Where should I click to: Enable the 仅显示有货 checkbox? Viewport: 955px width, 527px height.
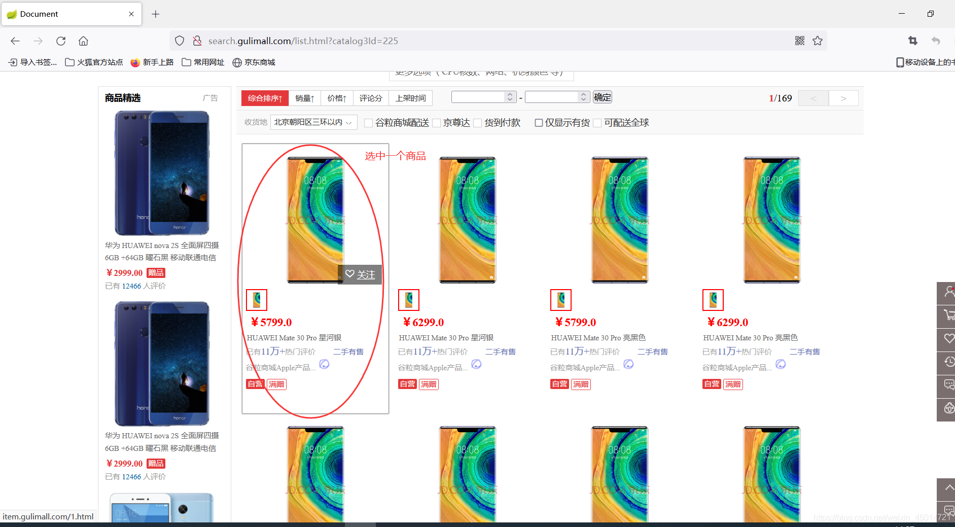pyautogui.click(x=539, y=123)
